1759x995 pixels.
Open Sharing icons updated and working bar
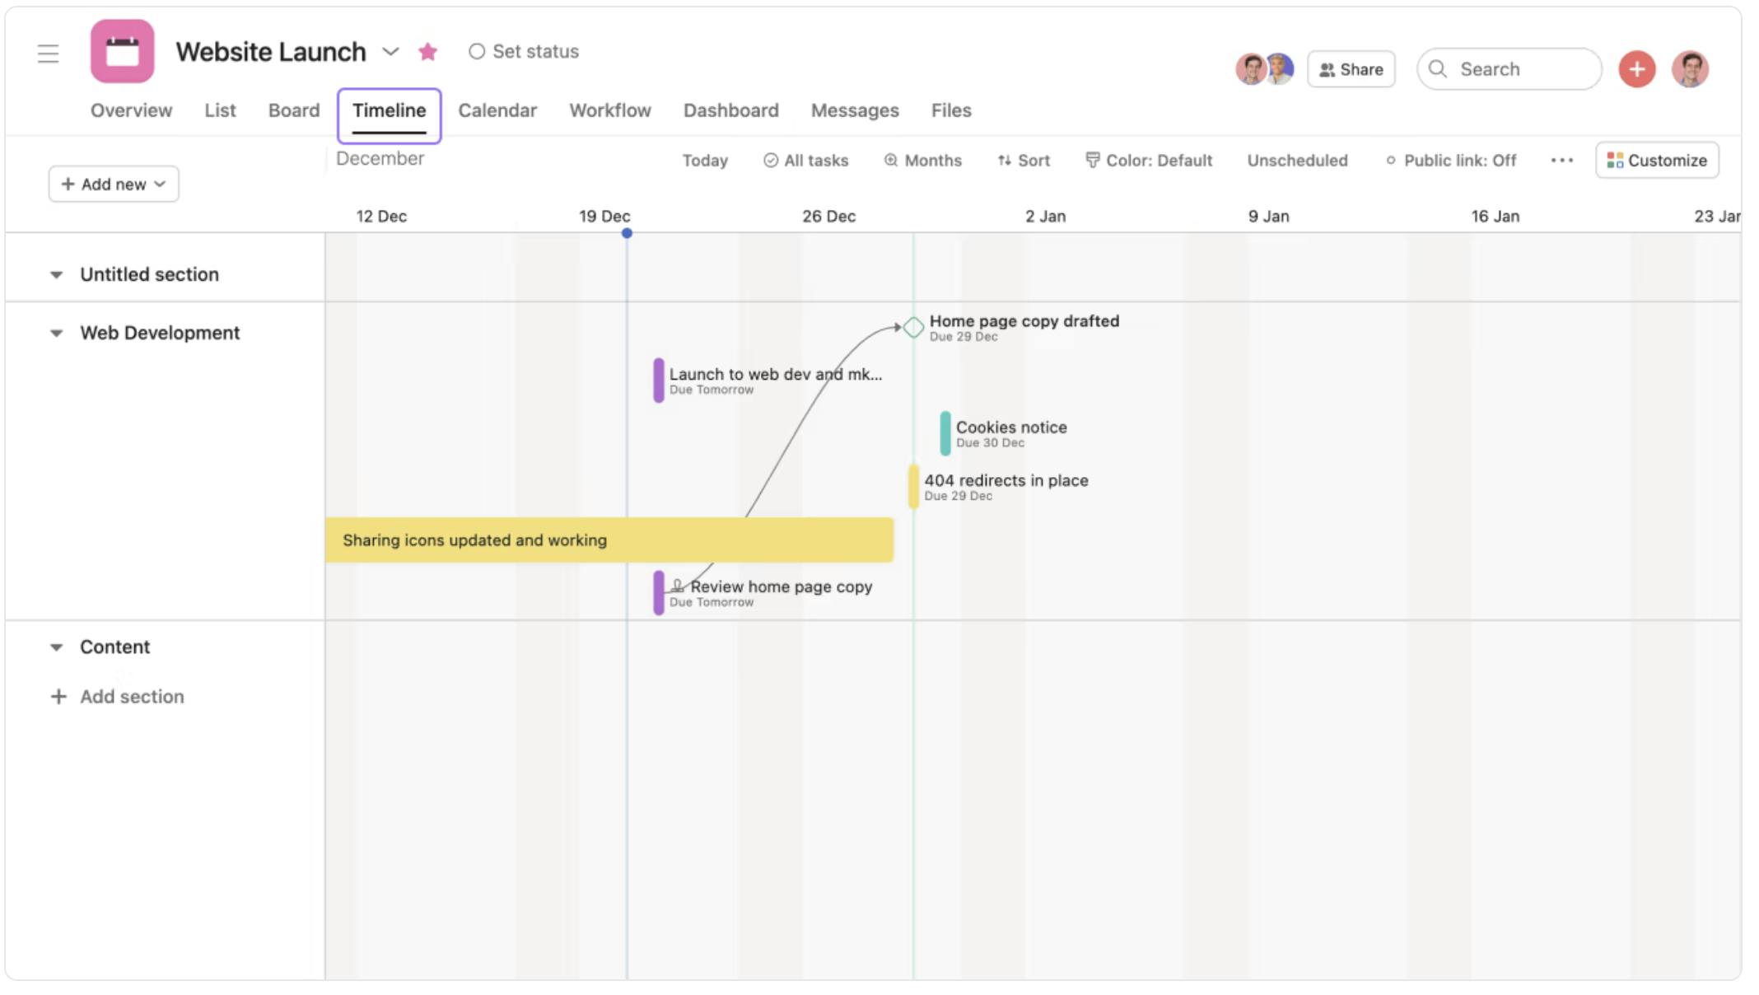tap(609, 540)
